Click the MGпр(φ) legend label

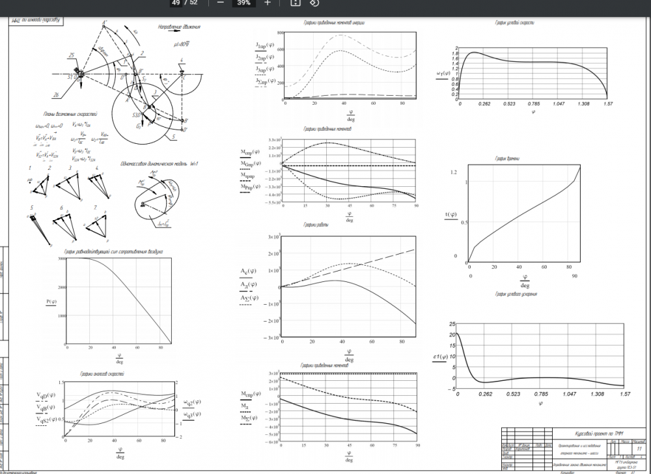pos(251,163)
